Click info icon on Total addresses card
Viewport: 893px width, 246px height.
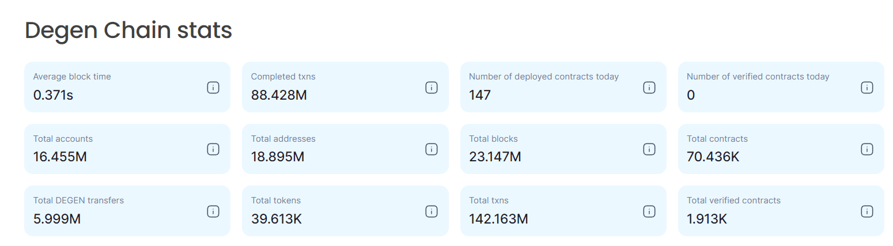tap(432, 149)
